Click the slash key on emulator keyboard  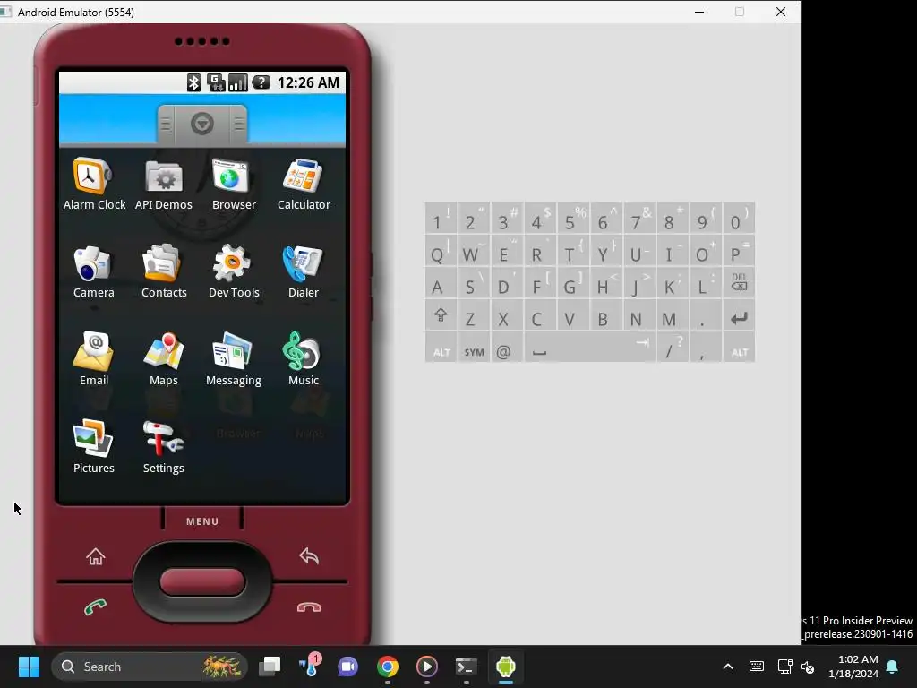point(673,348)
